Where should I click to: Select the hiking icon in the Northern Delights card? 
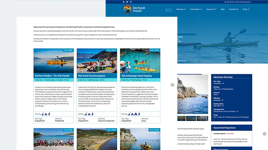click(x=49, y=114)
